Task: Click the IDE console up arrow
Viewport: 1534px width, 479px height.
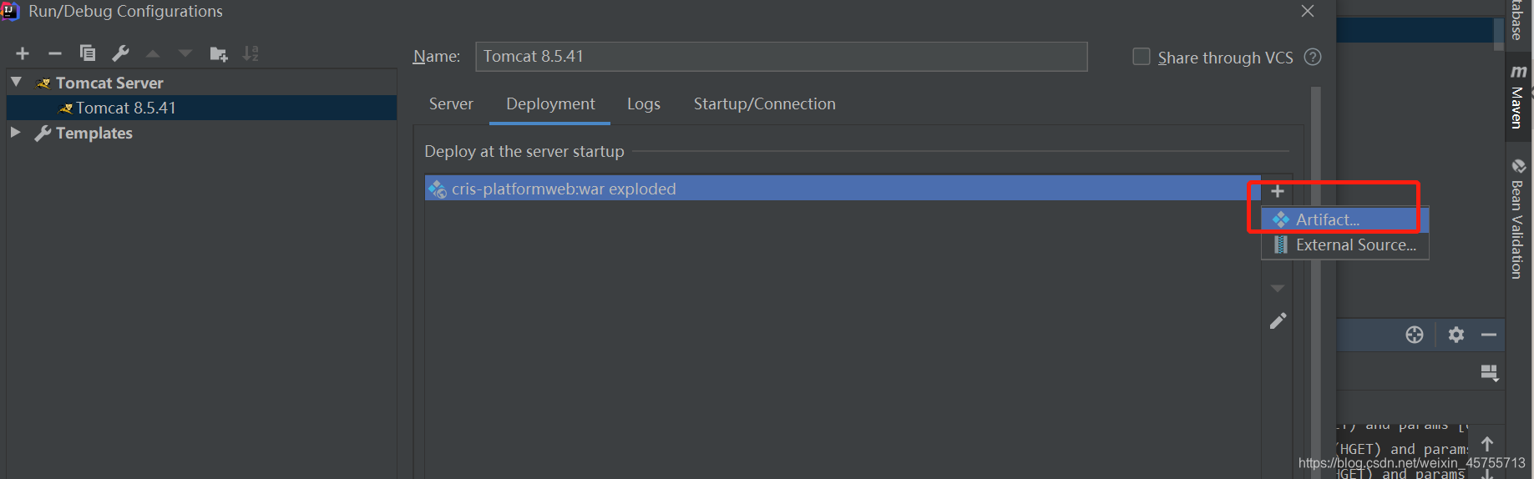Action: click(x=1487, y=444)
